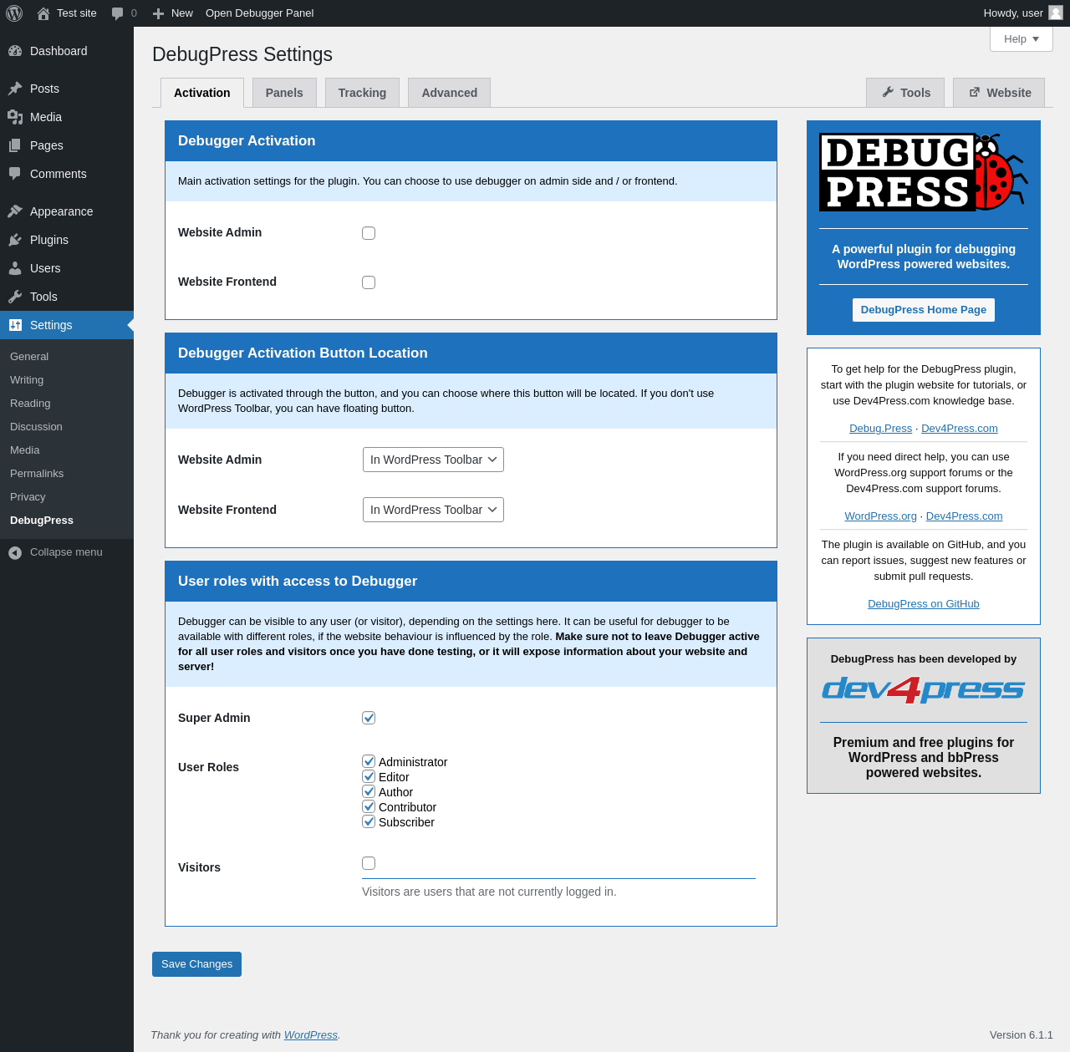Follow the Dev4Press.com support forums link
This screenshot has height=1052, width=1070.
coord(964,516)
